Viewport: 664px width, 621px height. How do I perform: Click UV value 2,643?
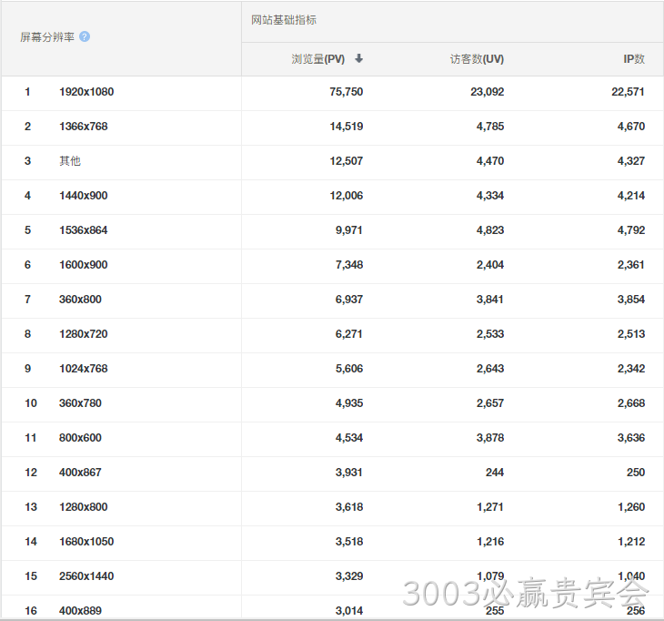pyautogui.click(x=490, y=369)
